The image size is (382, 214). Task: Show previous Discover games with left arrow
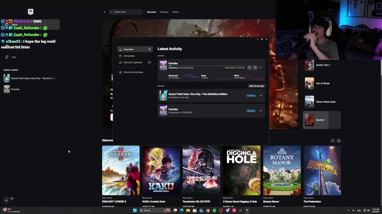point(333,141)
